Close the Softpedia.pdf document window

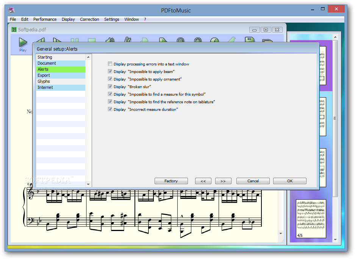tap(277, 29)
